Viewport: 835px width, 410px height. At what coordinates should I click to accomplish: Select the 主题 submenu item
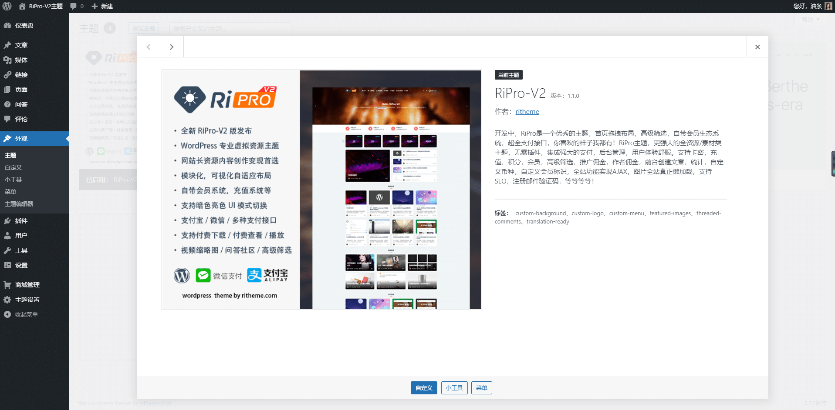tap(10, 155)
